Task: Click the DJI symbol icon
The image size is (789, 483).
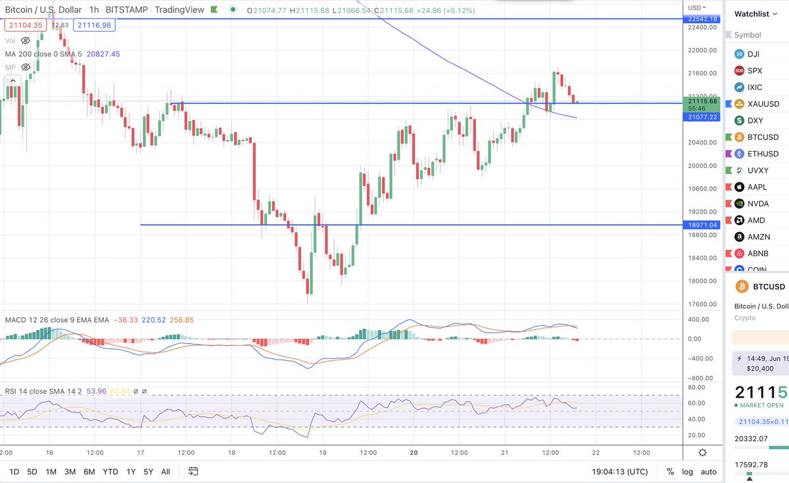Action: [x=739, y=54]
